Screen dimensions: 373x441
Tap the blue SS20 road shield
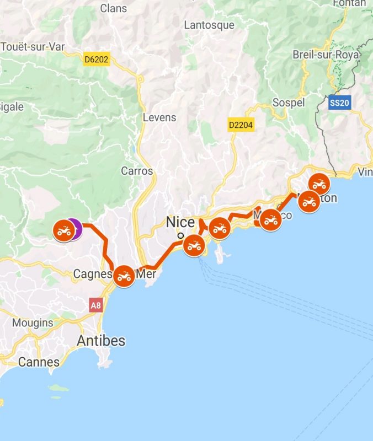point(339,103)
